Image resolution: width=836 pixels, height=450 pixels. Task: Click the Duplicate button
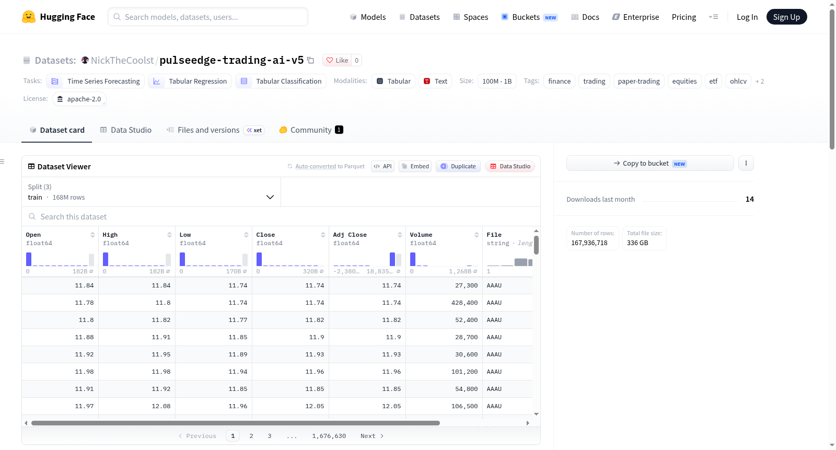458,166
